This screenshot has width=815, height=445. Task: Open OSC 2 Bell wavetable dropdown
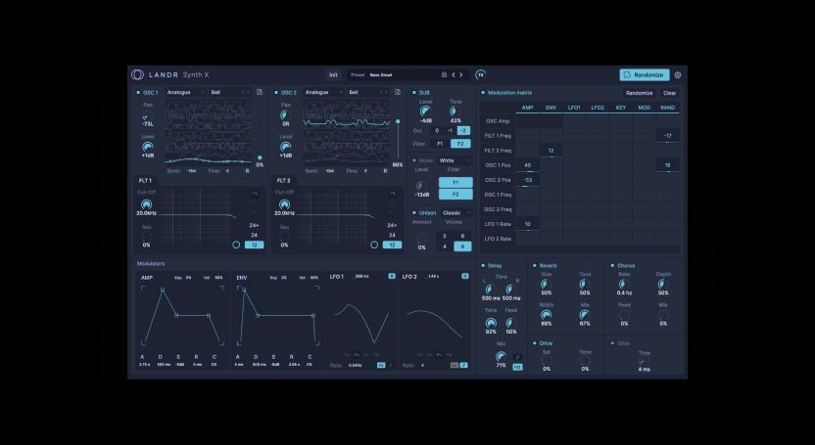(368, 92)
